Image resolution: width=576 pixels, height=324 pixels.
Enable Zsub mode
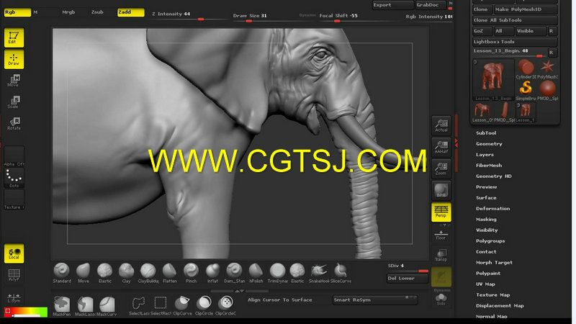coord(97,12)
